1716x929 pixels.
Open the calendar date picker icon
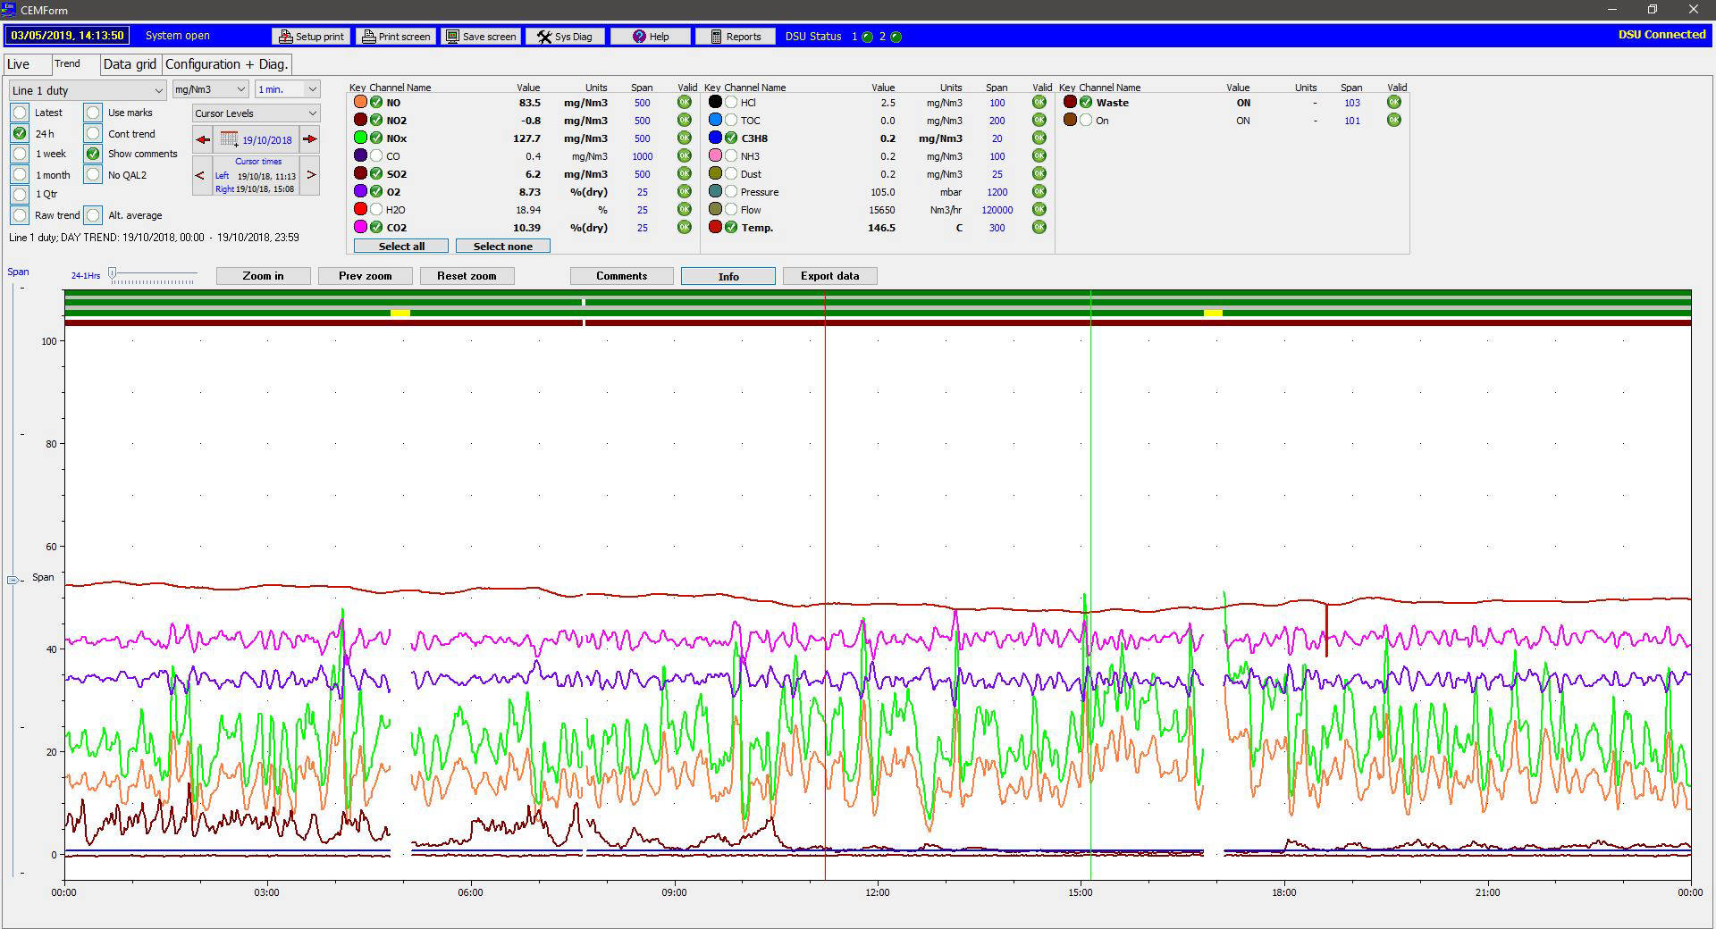[230, 139]
